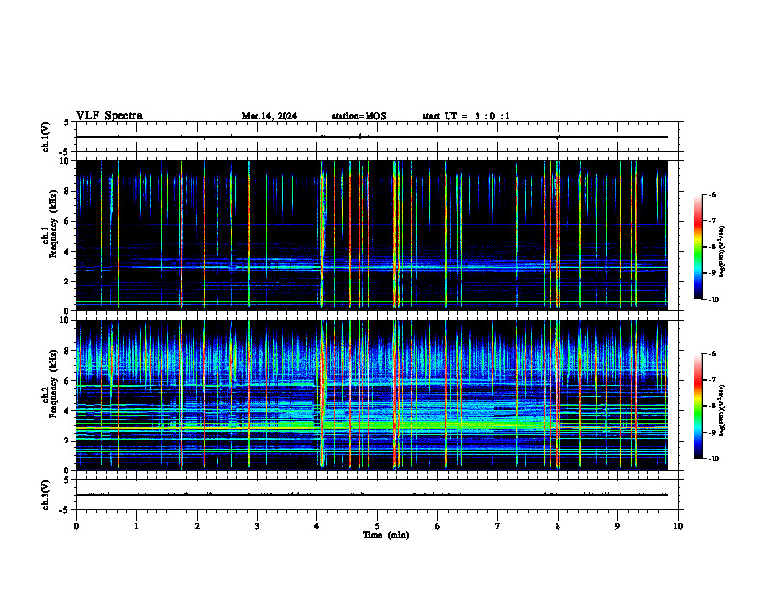This screenshot has height=590, width=764.
Task: Click time axis tick label "9"
Action: coord(617,526)
